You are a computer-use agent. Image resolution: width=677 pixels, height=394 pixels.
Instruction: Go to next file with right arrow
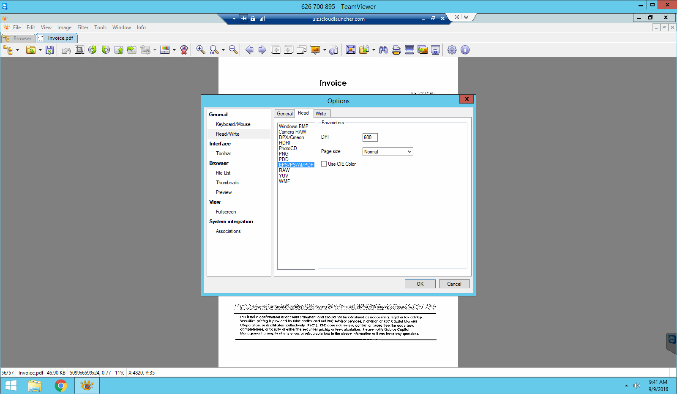tap(262, 50)
